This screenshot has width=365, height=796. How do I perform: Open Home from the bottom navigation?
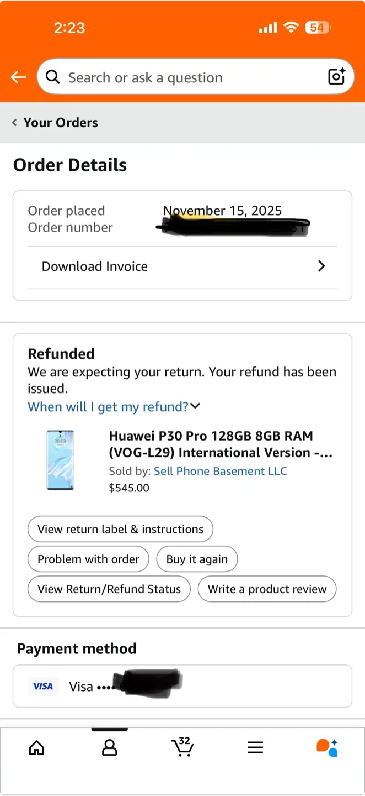point(36,747)
